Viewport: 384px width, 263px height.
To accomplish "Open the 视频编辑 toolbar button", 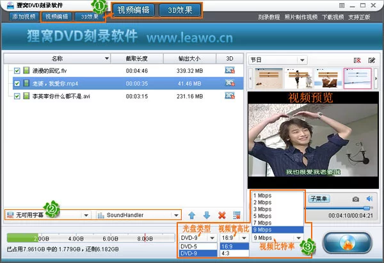I will click(56, 17).
